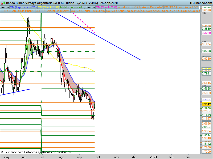The image size is (213, 159).
Task: Click the orange 2,9750 price label
Action: [x=206, y=59]
